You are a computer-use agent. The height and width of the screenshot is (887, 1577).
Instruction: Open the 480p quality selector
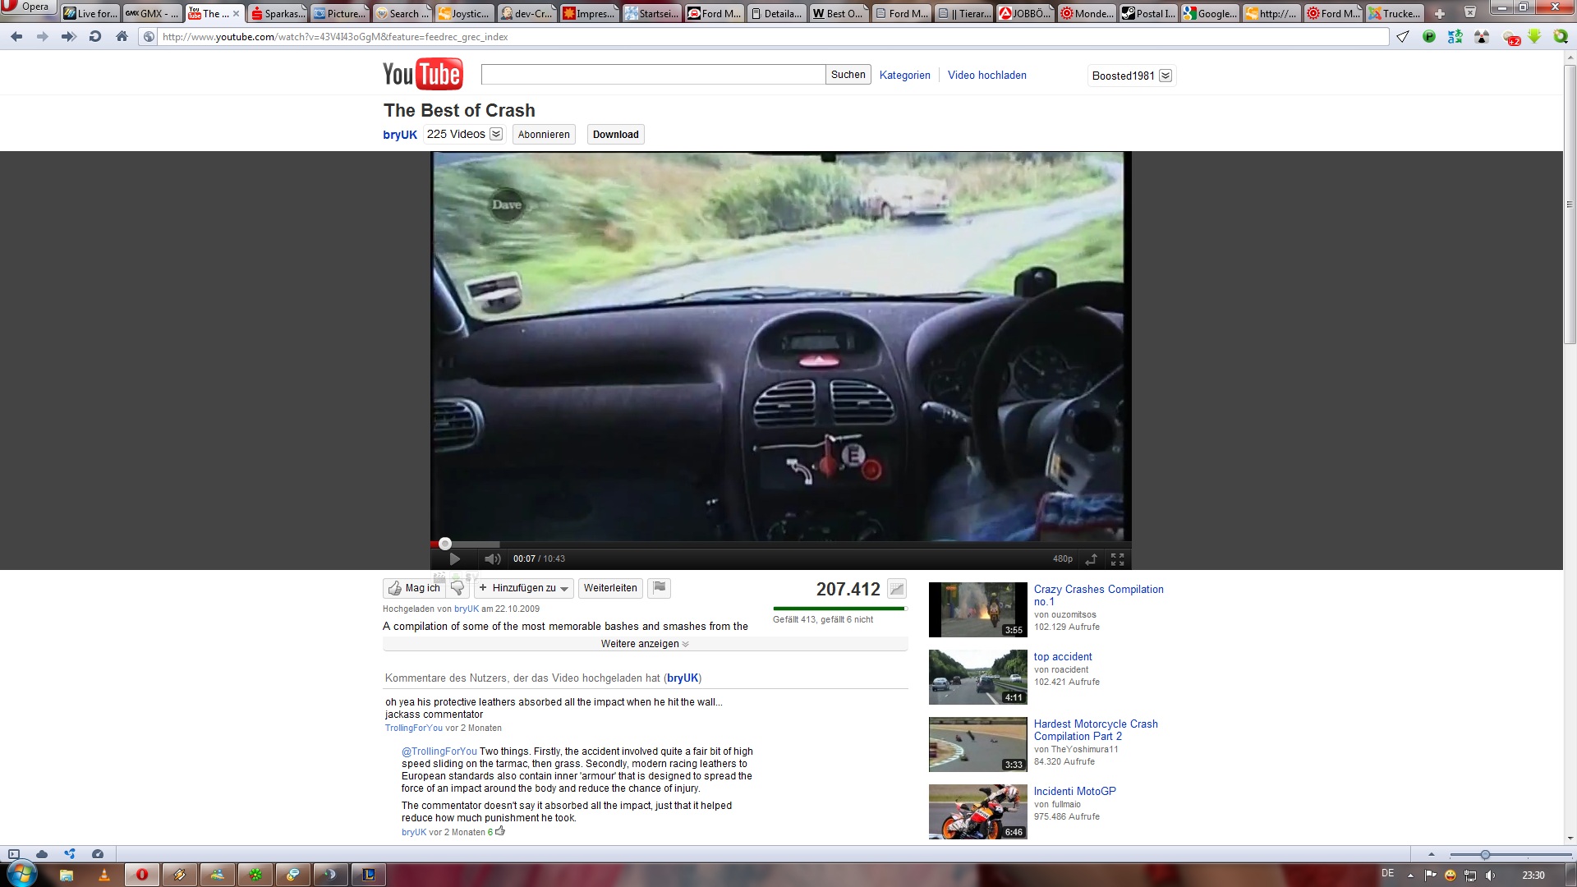pos(1062,559)
